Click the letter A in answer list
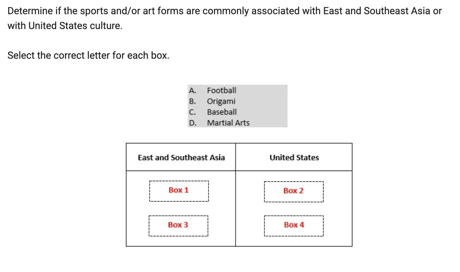Viewport: 460px width, 272px height. point(193,91)
